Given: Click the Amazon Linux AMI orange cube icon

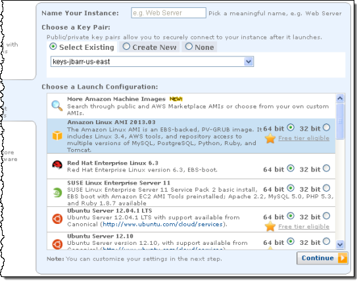Looking at the screenshot, I should pyautogui.click(x=57, y=135).
